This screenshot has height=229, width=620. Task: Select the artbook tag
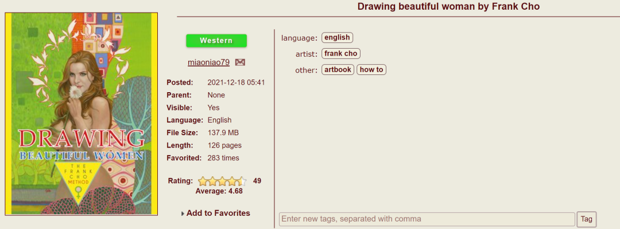(338, 70)
